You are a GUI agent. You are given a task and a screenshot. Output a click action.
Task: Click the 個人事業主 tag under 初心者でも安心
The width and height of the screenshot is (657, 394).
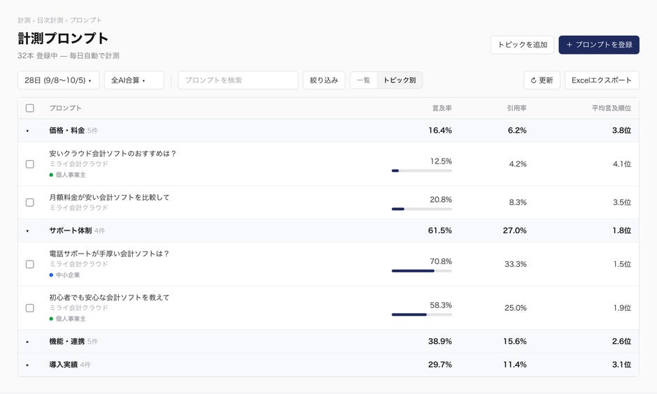coord(68,319)
